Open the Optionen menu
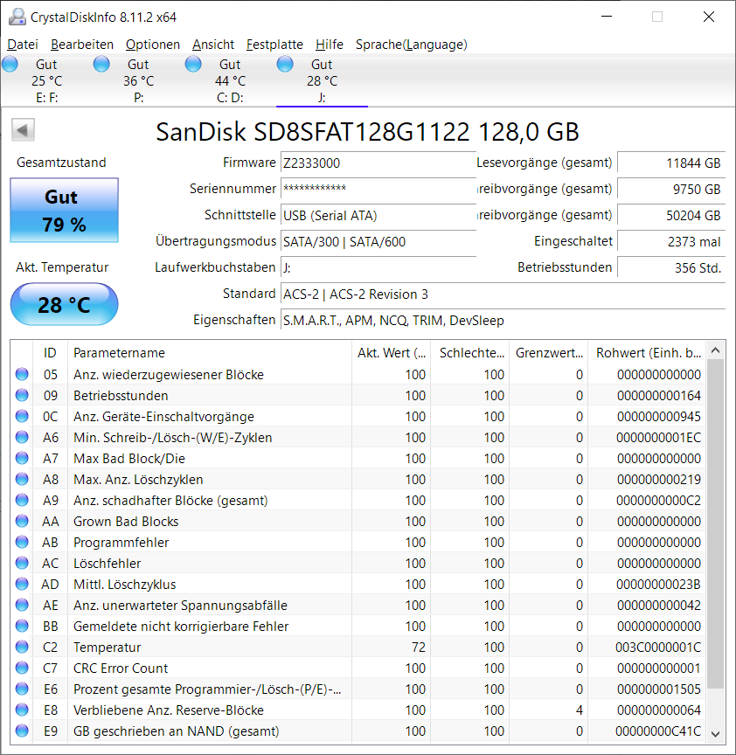Screen dimensions: 736x755 pos(153,45)
